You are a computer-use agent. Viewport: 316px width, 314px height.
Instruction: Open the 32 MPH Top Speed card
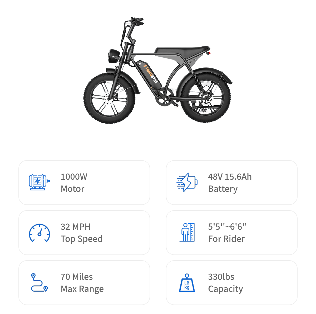[x=84, y=233]
